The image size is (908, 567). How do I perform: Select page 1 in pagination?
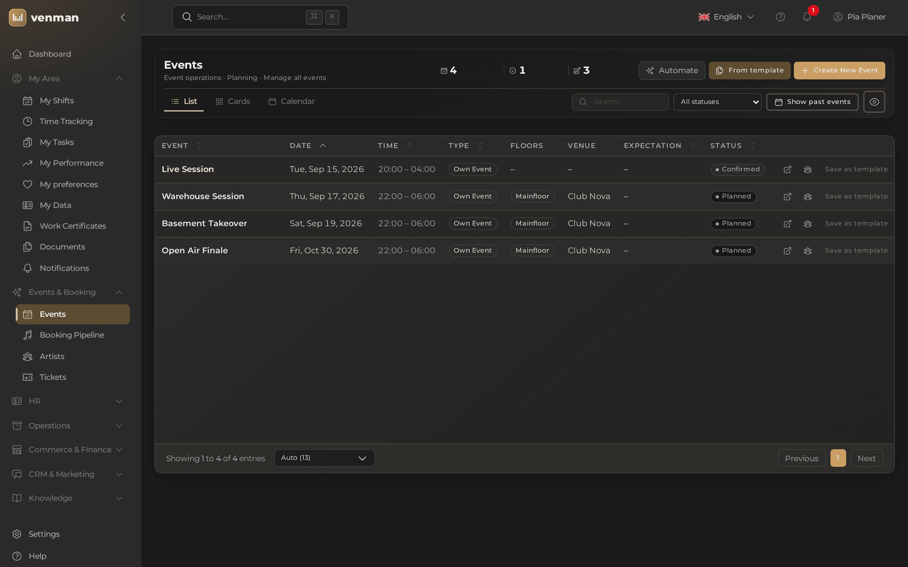click(x=838, y=458)
